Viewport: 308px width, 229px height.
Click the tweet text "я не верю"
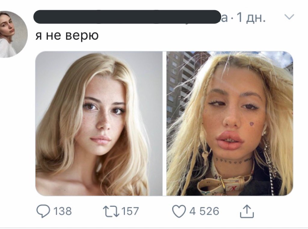click(67, 36)
